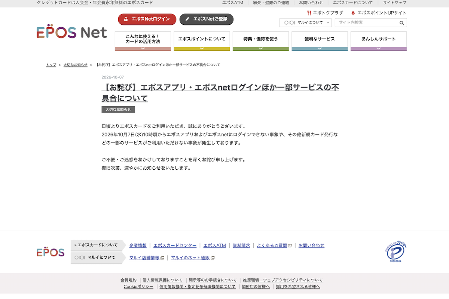Click the 2026-10-07 date text
Screen dimensions: 449x299
click(113, 77)
